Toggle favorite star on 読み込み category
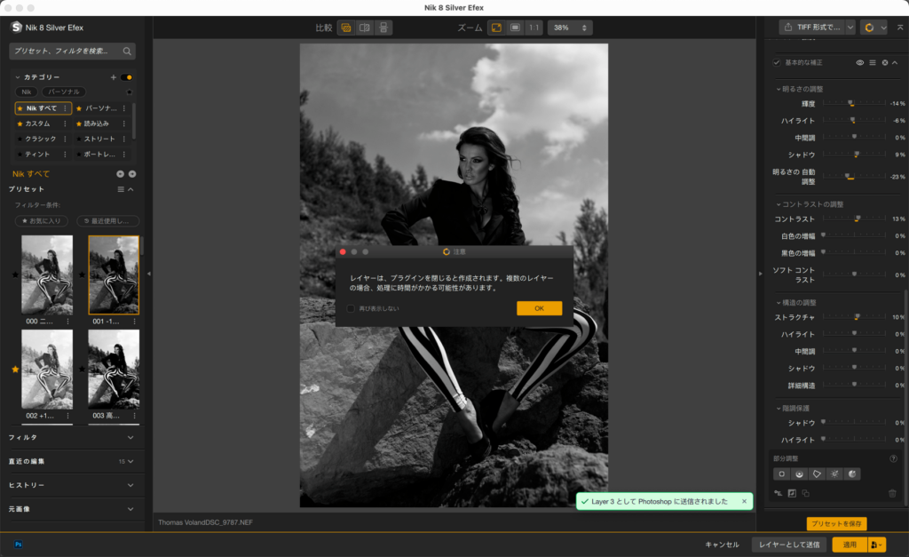 tap(79, 123)
